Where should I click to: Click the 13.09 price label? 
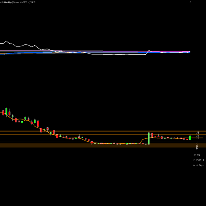click(197, 155)
